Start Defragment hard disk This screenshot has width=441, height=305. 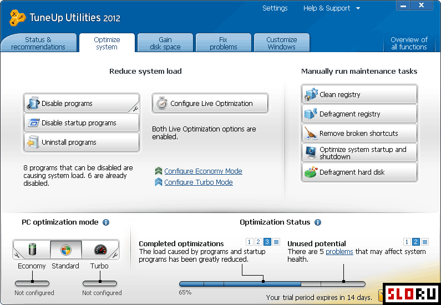359,172
